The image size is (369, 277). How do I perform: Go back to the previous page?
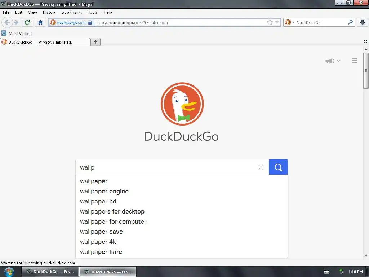(x=7, y=23)
